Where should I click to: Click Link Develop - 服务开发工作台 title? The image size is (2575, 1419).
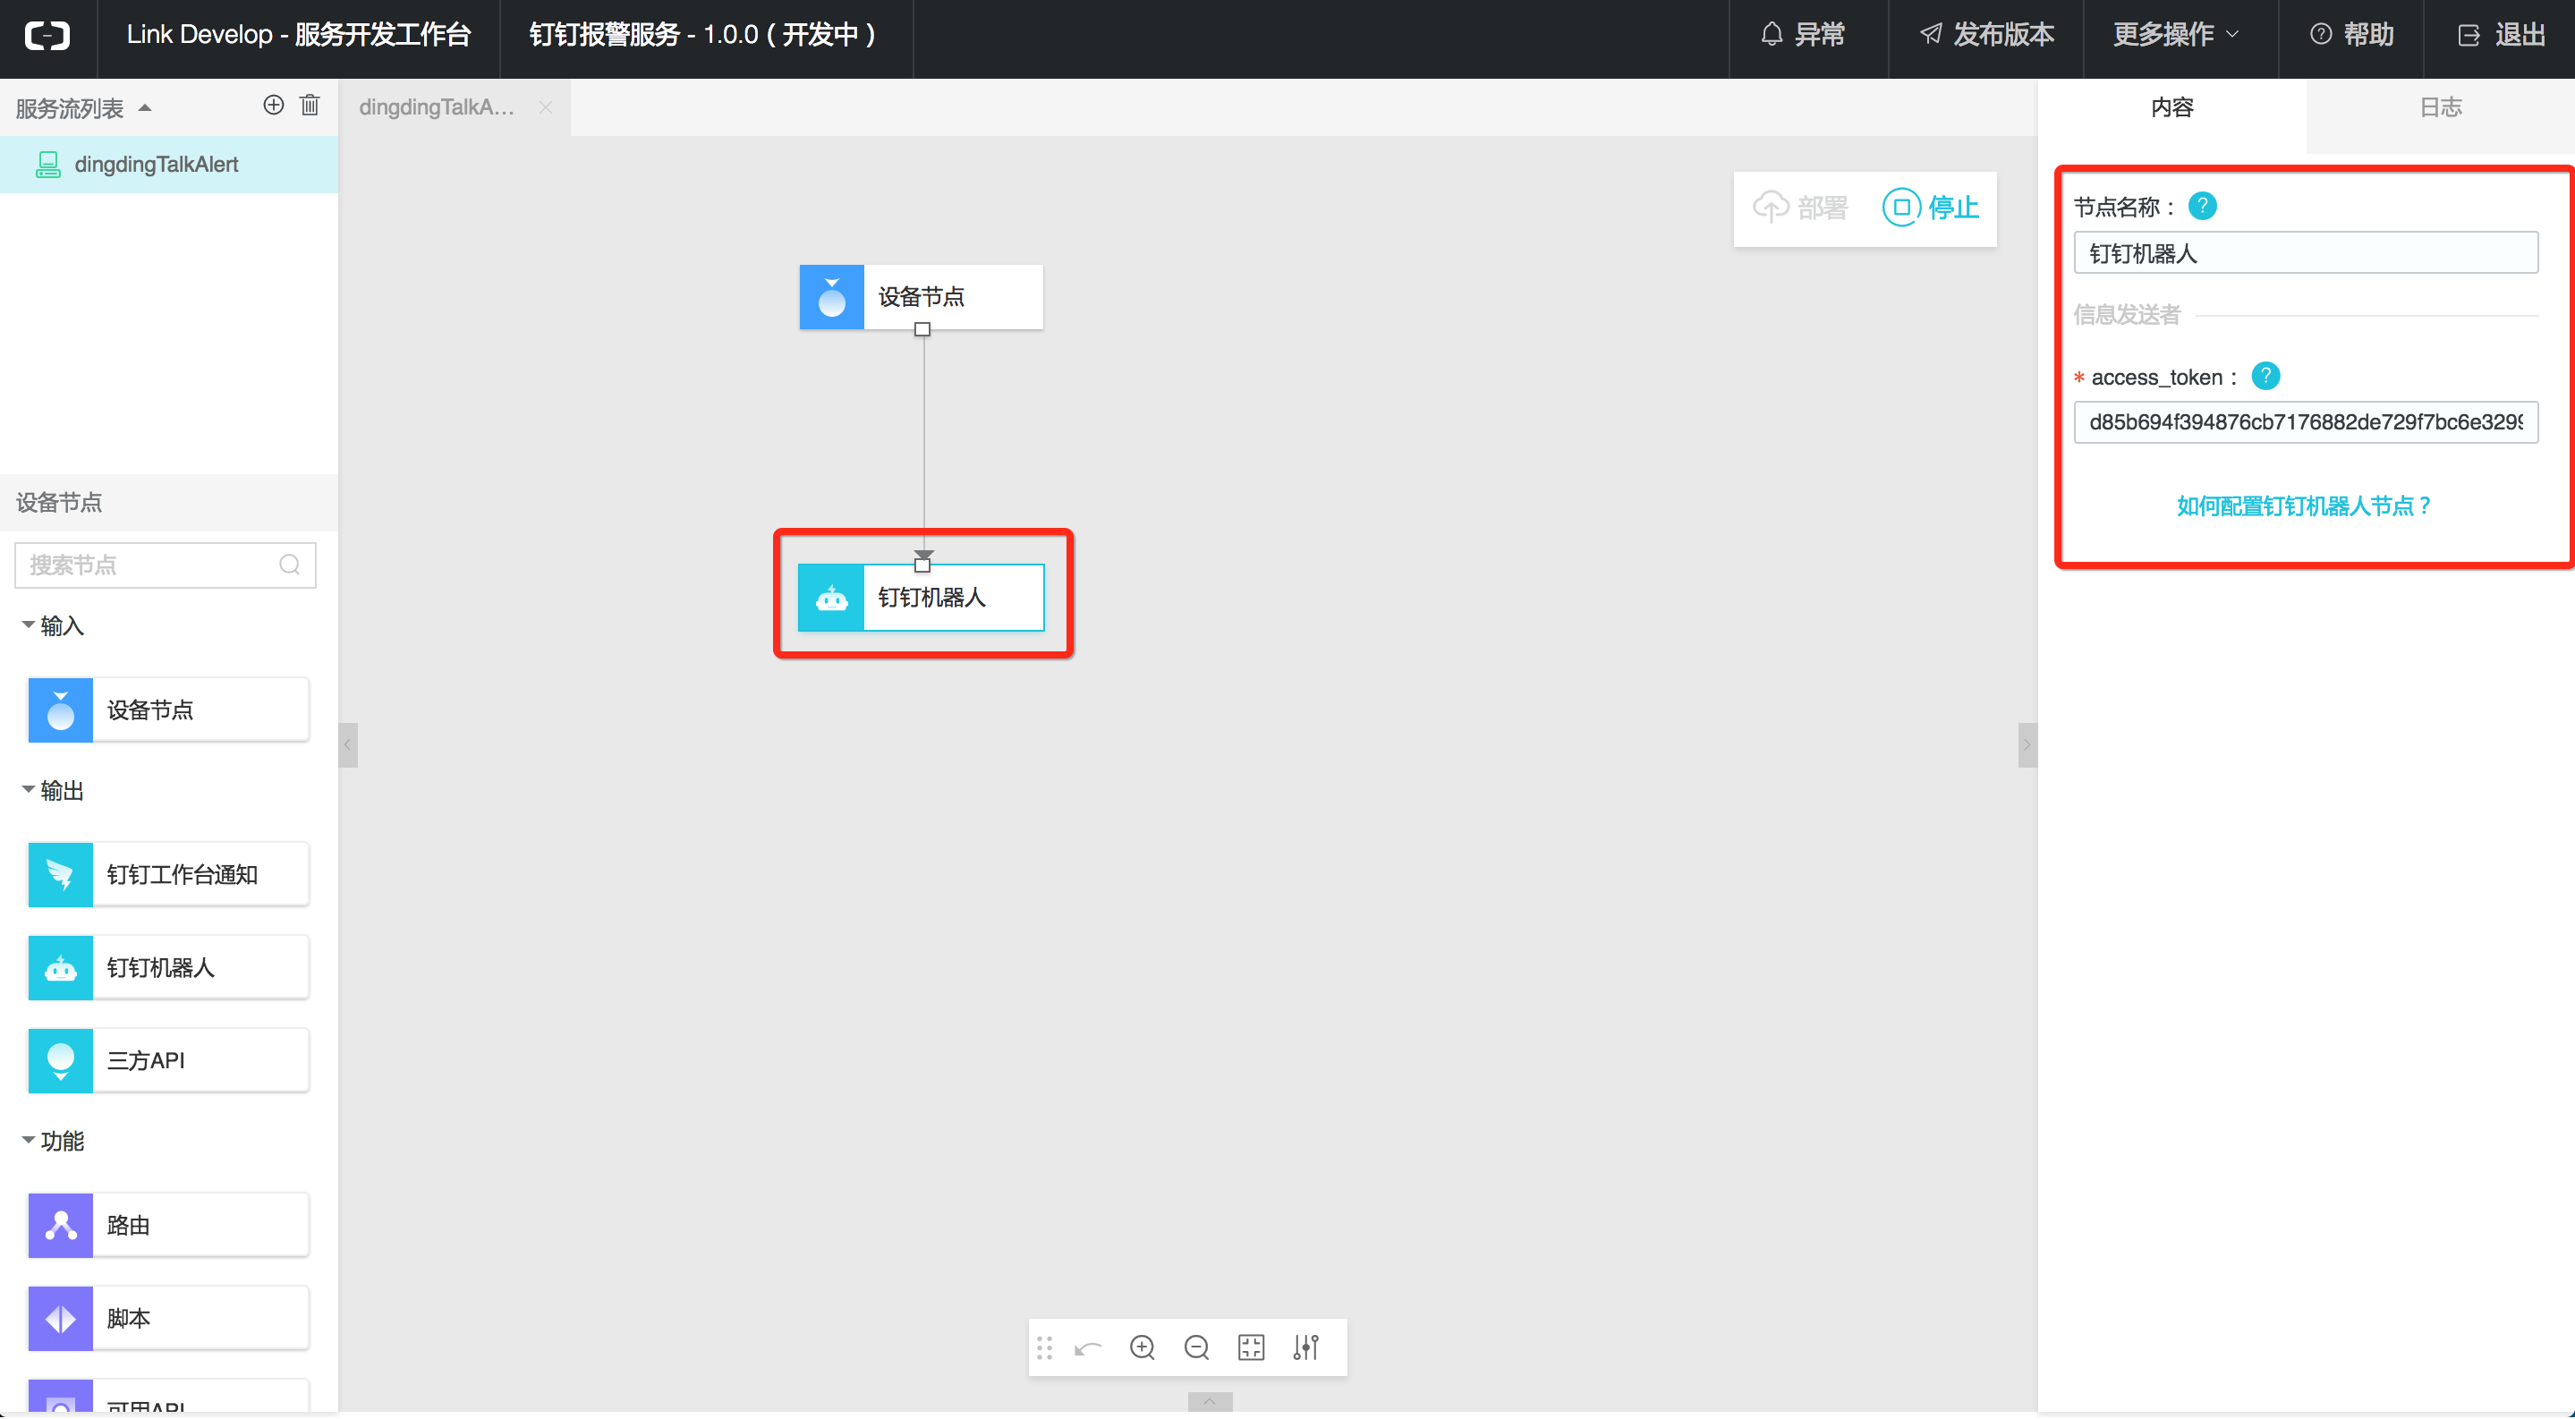tap(298, 35)
